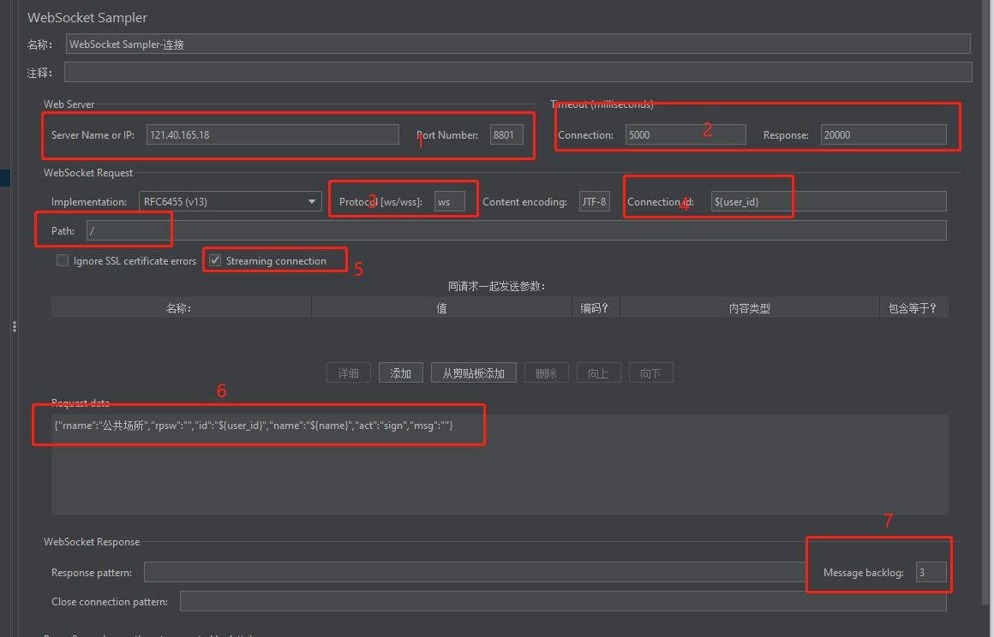Image resolution: width=994 pixels, height=637 pixels.
Task: Open the Implementation RFC6455 (v13) dropdown
Action: click(x=231, y=201)
